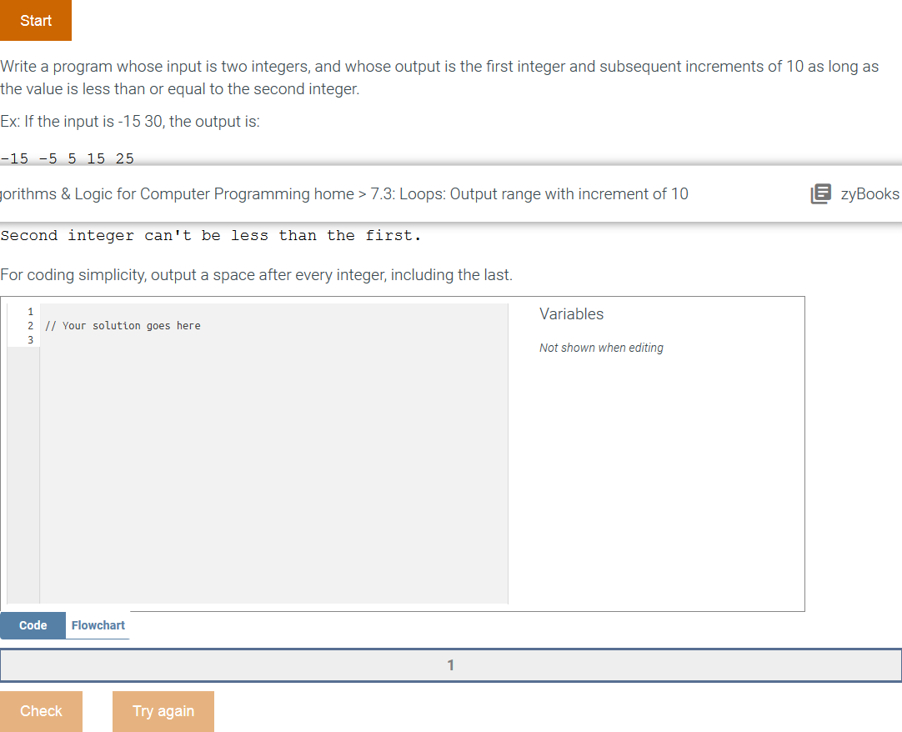Viewport: 902px width, 732px height.
Task: Select line number 1 in the gutter
Action: point(30,311)
